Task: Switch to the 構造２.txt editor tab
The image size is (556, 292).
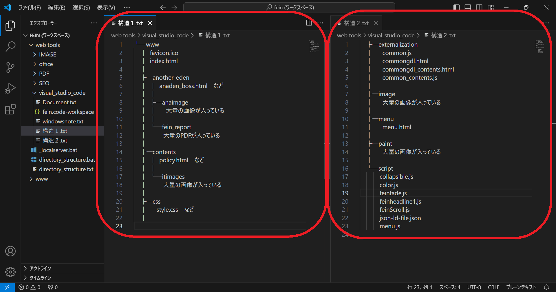Action: click(x=356, y=23)
